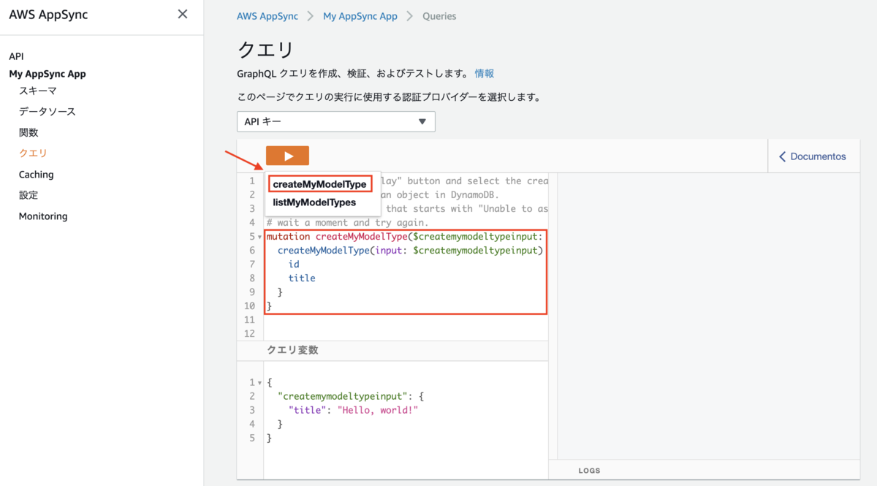Screen dimensions: 877x486
Task: Open the Caching sidebar page
Action: 36,175
